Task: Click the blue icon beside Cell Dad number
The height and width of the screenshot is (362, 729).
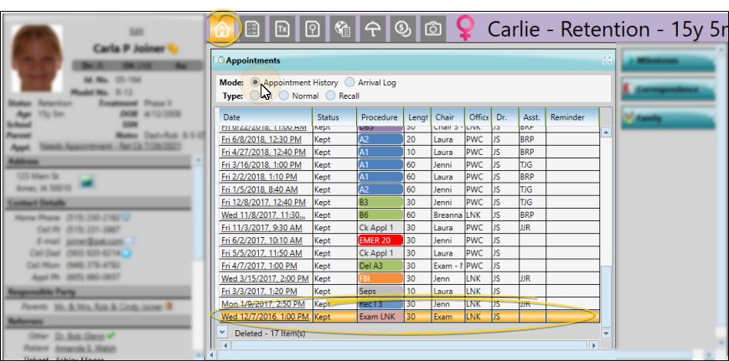Action: (125, 253)
